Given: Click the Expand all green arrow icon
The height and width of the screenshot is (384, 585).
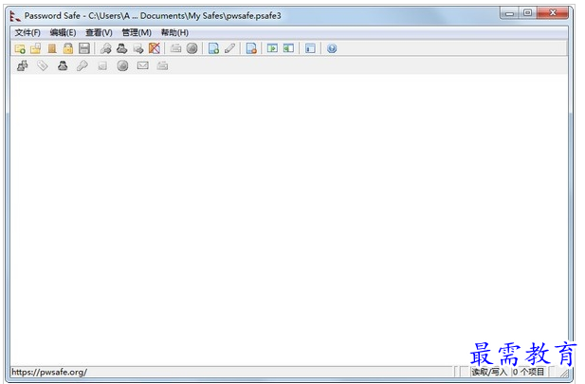Looking at the screenshot, I should (272, 48).
